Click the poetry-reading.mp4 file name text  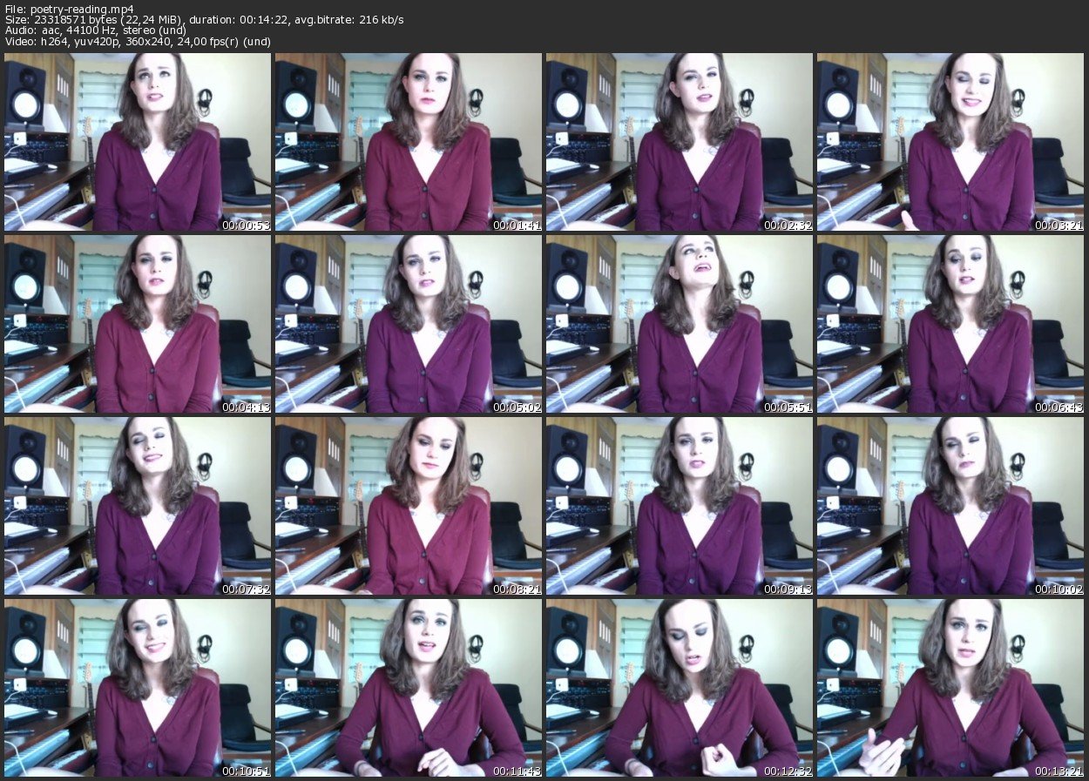pyautogui.click(x=63, y=9)
